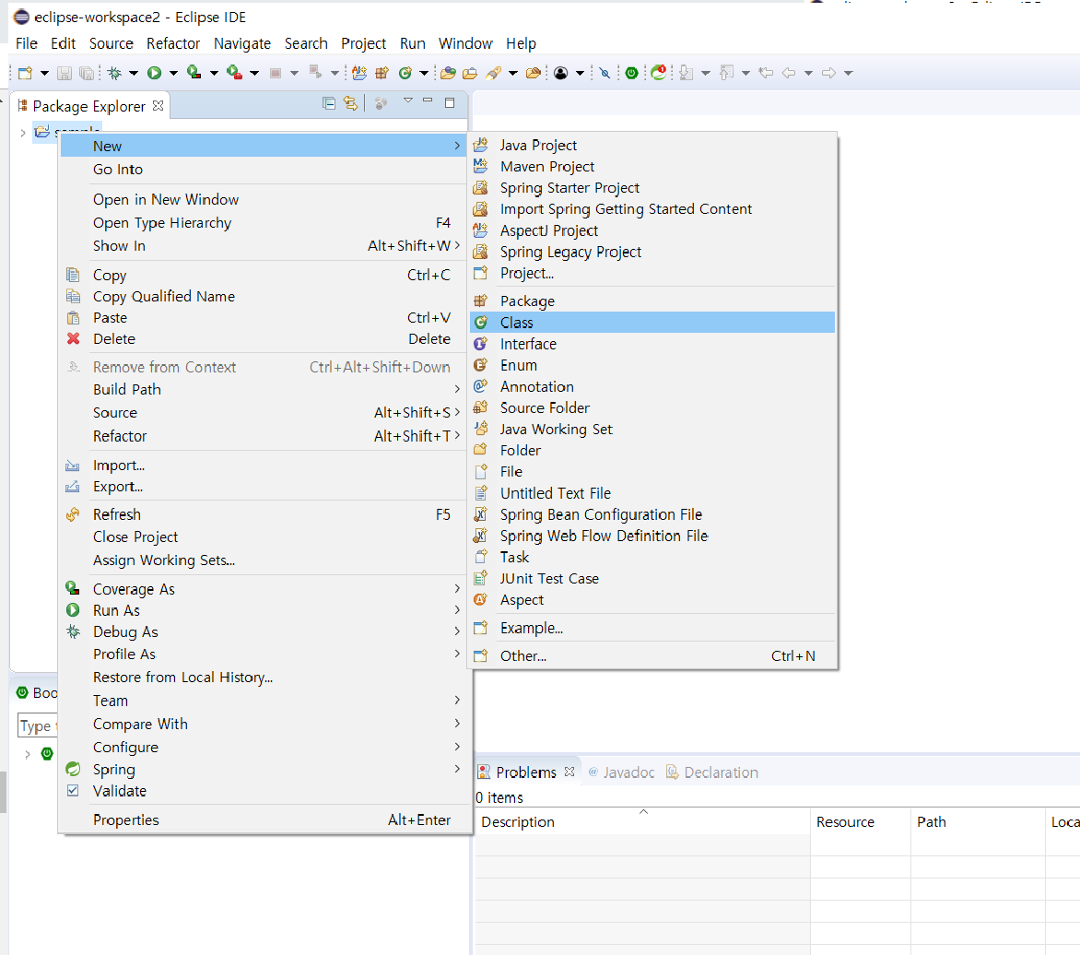The height and width of the screenshot is (955, 1080).
Task: Sort by the Description column header
Action: pos(642,822)
